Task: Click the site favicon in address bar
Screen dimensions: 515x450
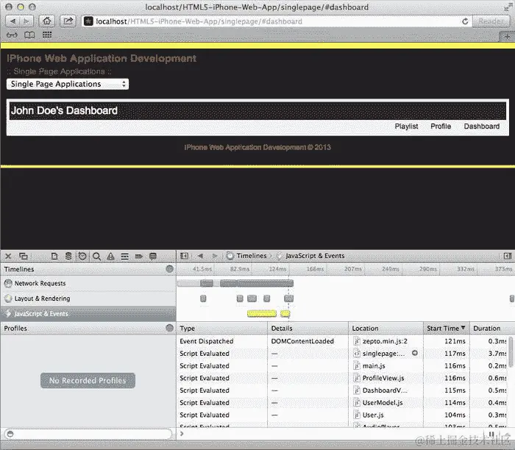Action: point(88,21)
